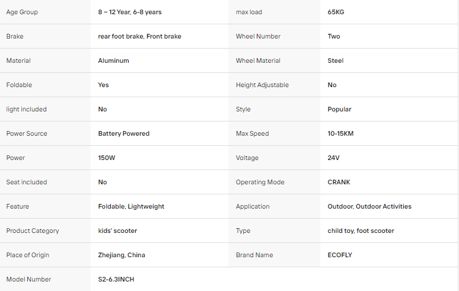Click the Wheel Material value Steel

coord(336,60)
